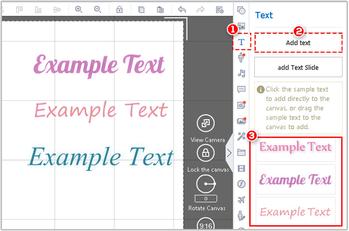Open the magic wand effects icon
349x231 pixels.
(241, 136)
